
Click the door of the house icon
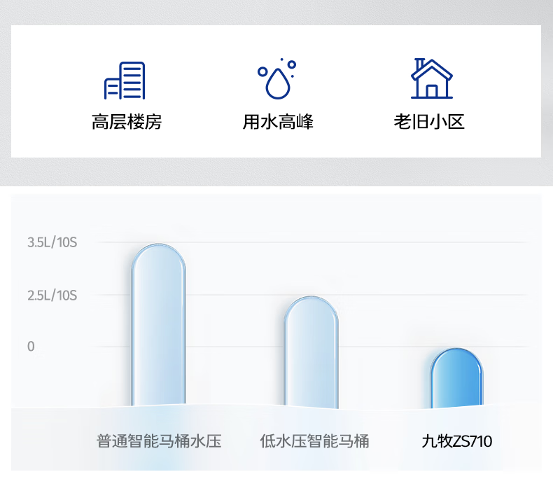[x=432, y=91]
